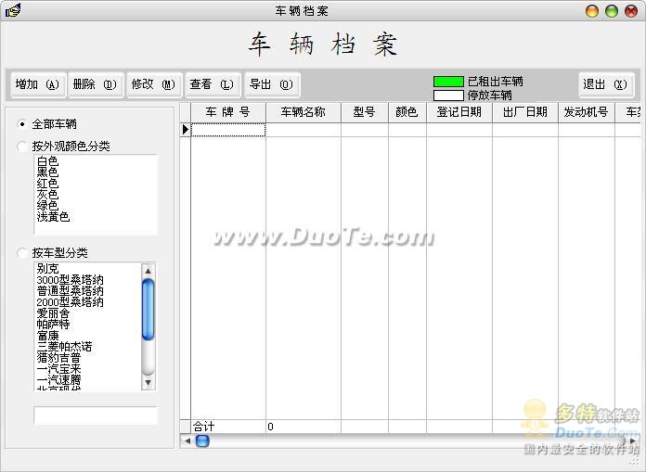Select the 按外观颜色分类 radio option
Viewport: 646px width, 472px height.
tap(23, 147)
